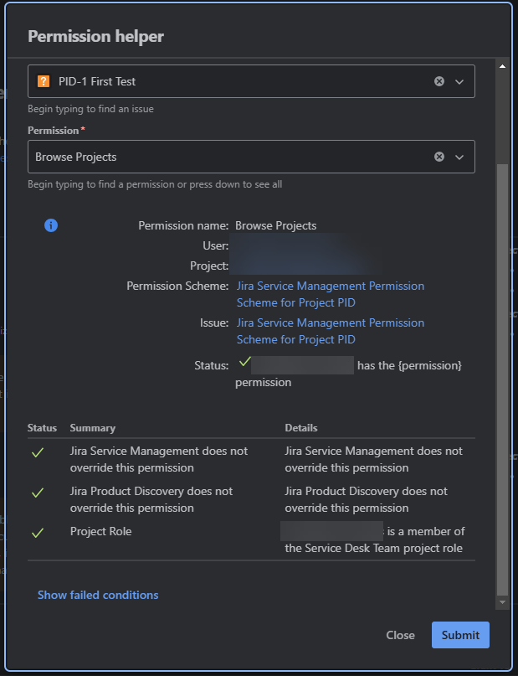Open the Permission scheme link
Screen dimensions: 518x676
tap(330, 294)
